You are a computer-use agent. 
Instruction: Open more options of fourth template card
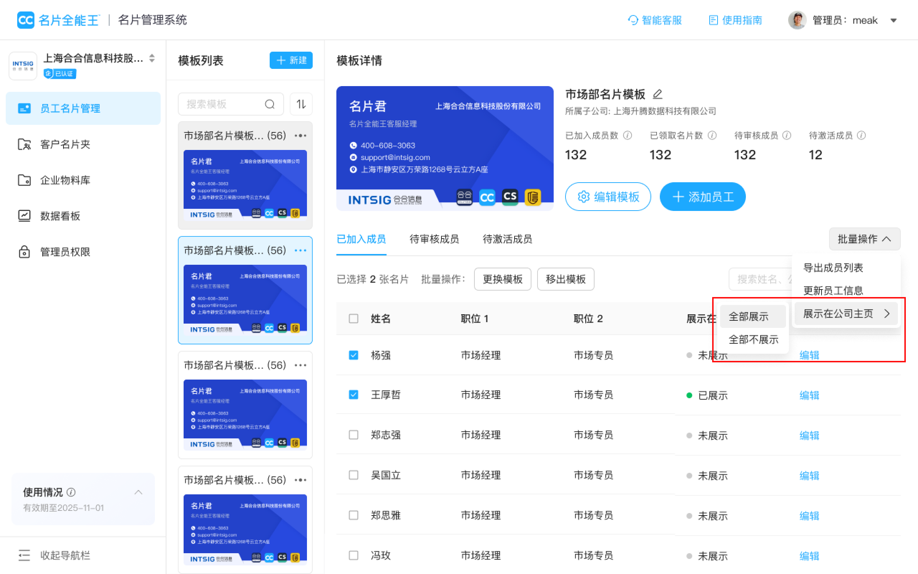(301, 480)
